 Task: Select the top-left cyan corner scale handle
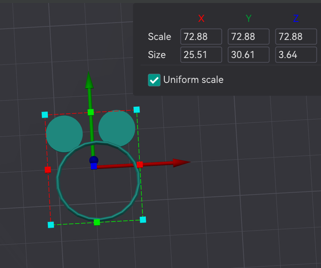pos(45,115)
